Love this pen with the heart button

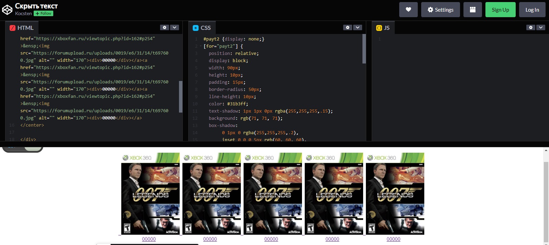coord(408,10)
